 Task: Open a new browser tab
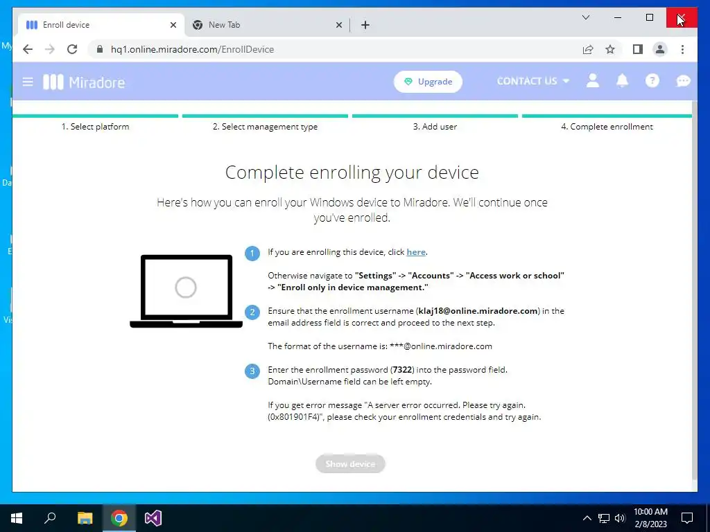(365, 25)
